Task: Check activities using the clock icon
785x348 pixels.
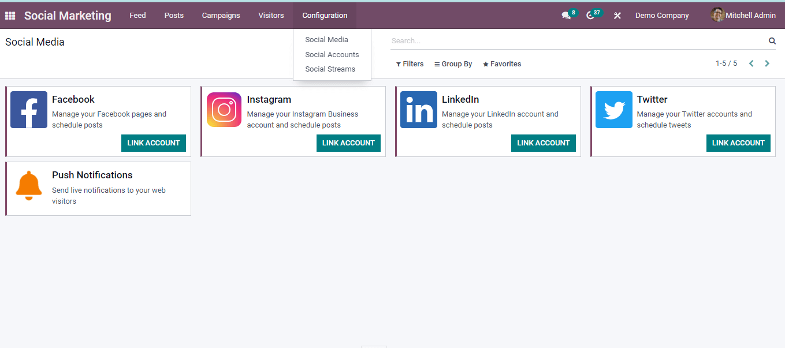Action: (590, 15)
